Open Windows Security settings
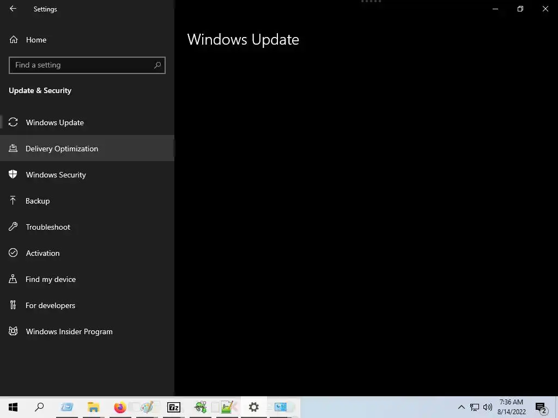This screenshot has width=558, height=418. click(87, 175)
